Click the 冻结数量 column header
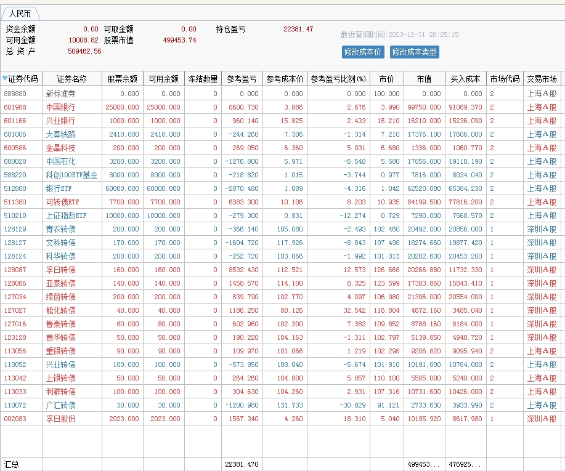 coord(203,79)
